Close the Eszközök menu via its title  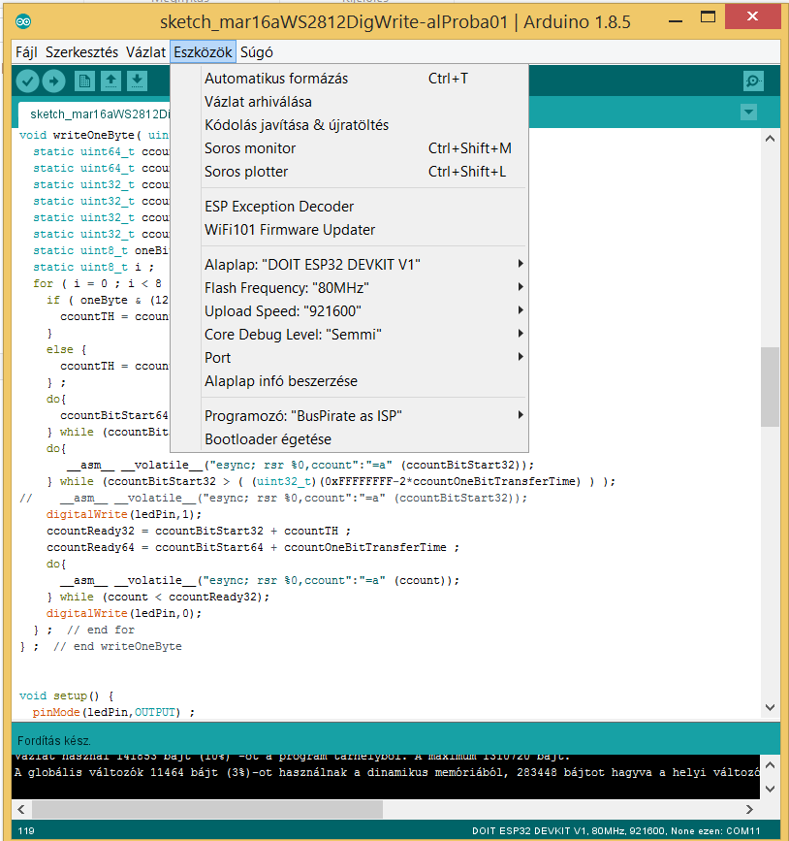tap(203, 52)
